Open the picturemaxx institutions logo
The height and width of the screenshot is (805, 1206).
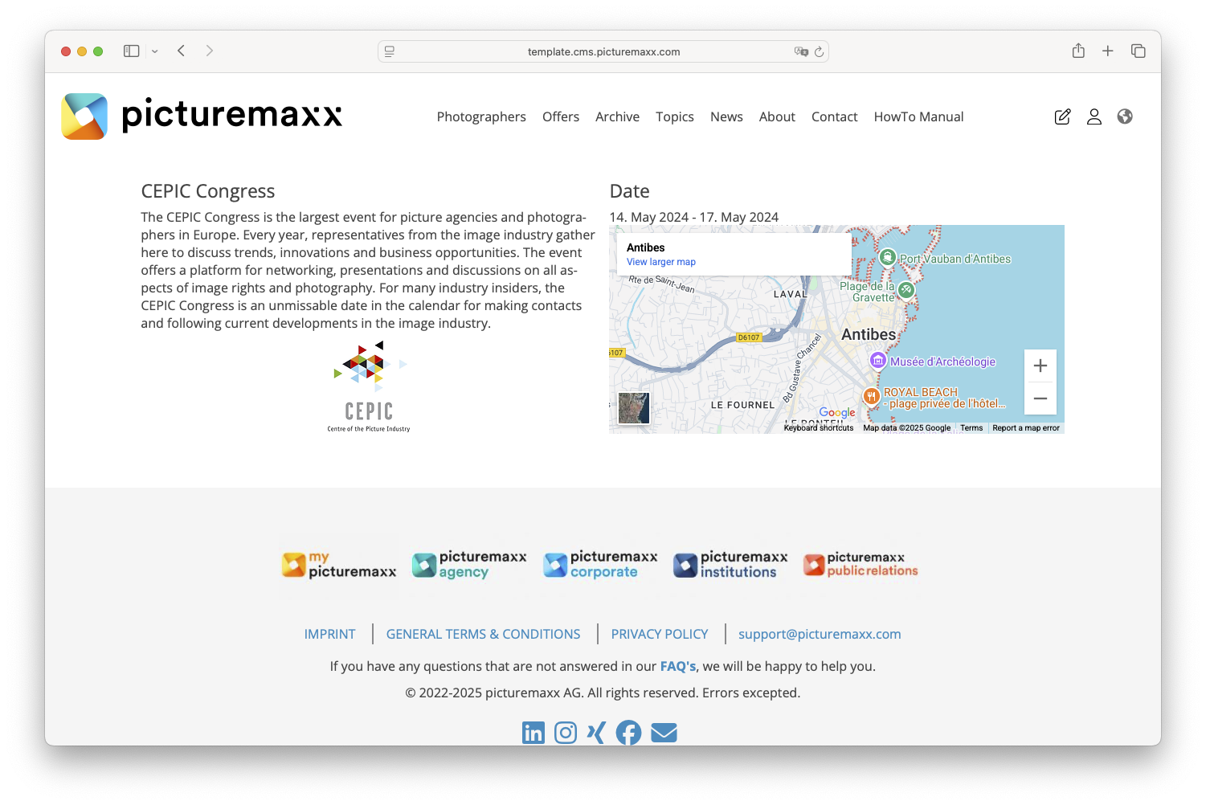coord(730,565)
